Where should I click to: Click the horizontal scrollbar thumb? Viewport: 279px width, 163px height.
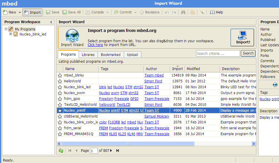(x=128, y=144)
